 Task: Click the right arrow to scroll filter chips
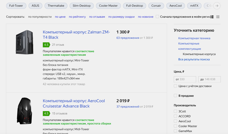tap(217, 5)
